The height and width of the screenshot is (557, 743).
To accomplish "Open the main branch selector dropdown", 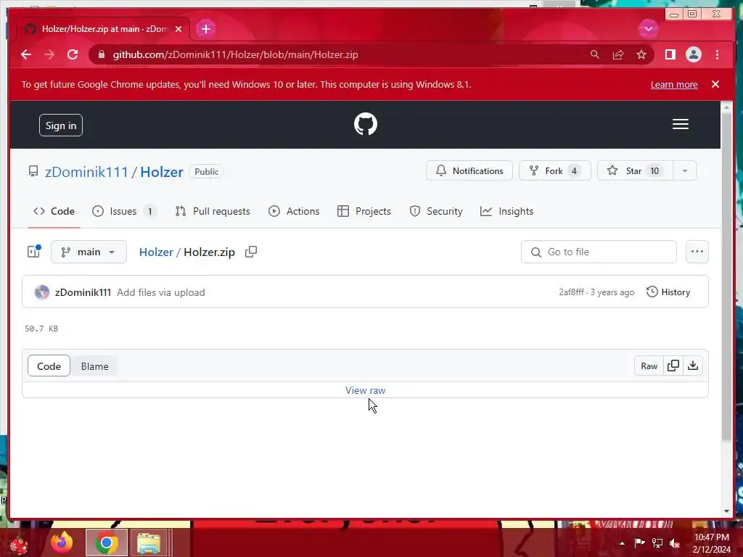I will click(89, 252).
